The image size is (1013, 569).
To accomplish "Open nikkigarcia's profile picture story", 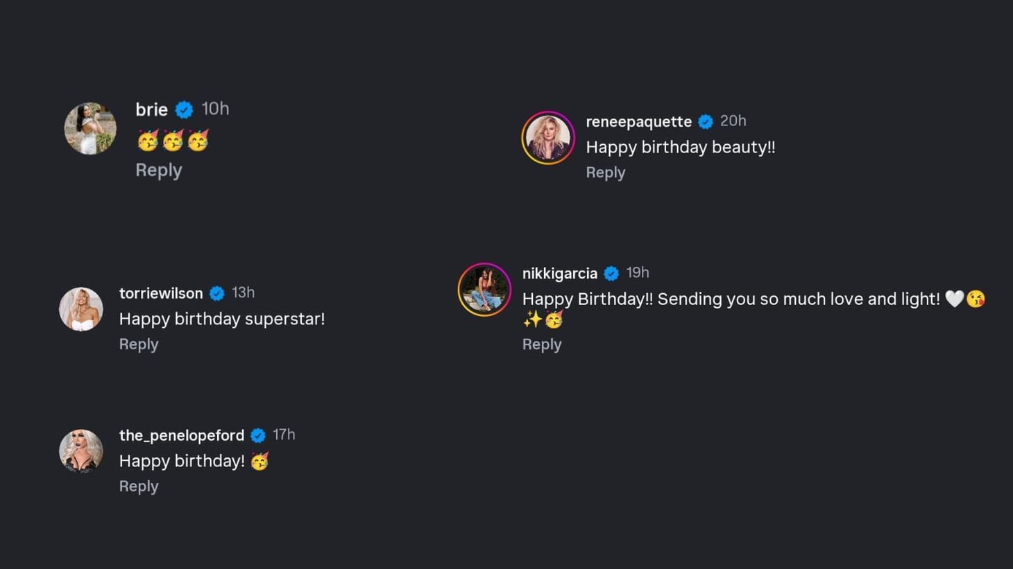I will pos(484,289).
